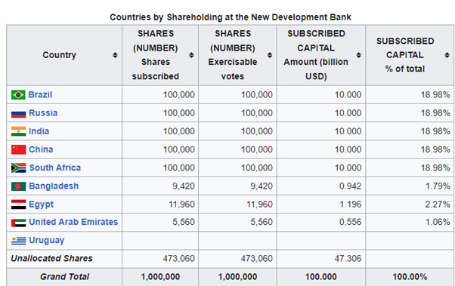Click the South Africa flag icon
Viewport: 455px width, 286px height.
(19, 168)
